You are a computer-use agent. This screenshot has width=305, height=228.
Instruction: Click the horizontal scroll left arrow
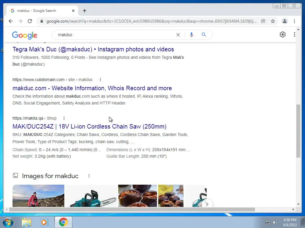click(x=7, y=209)
